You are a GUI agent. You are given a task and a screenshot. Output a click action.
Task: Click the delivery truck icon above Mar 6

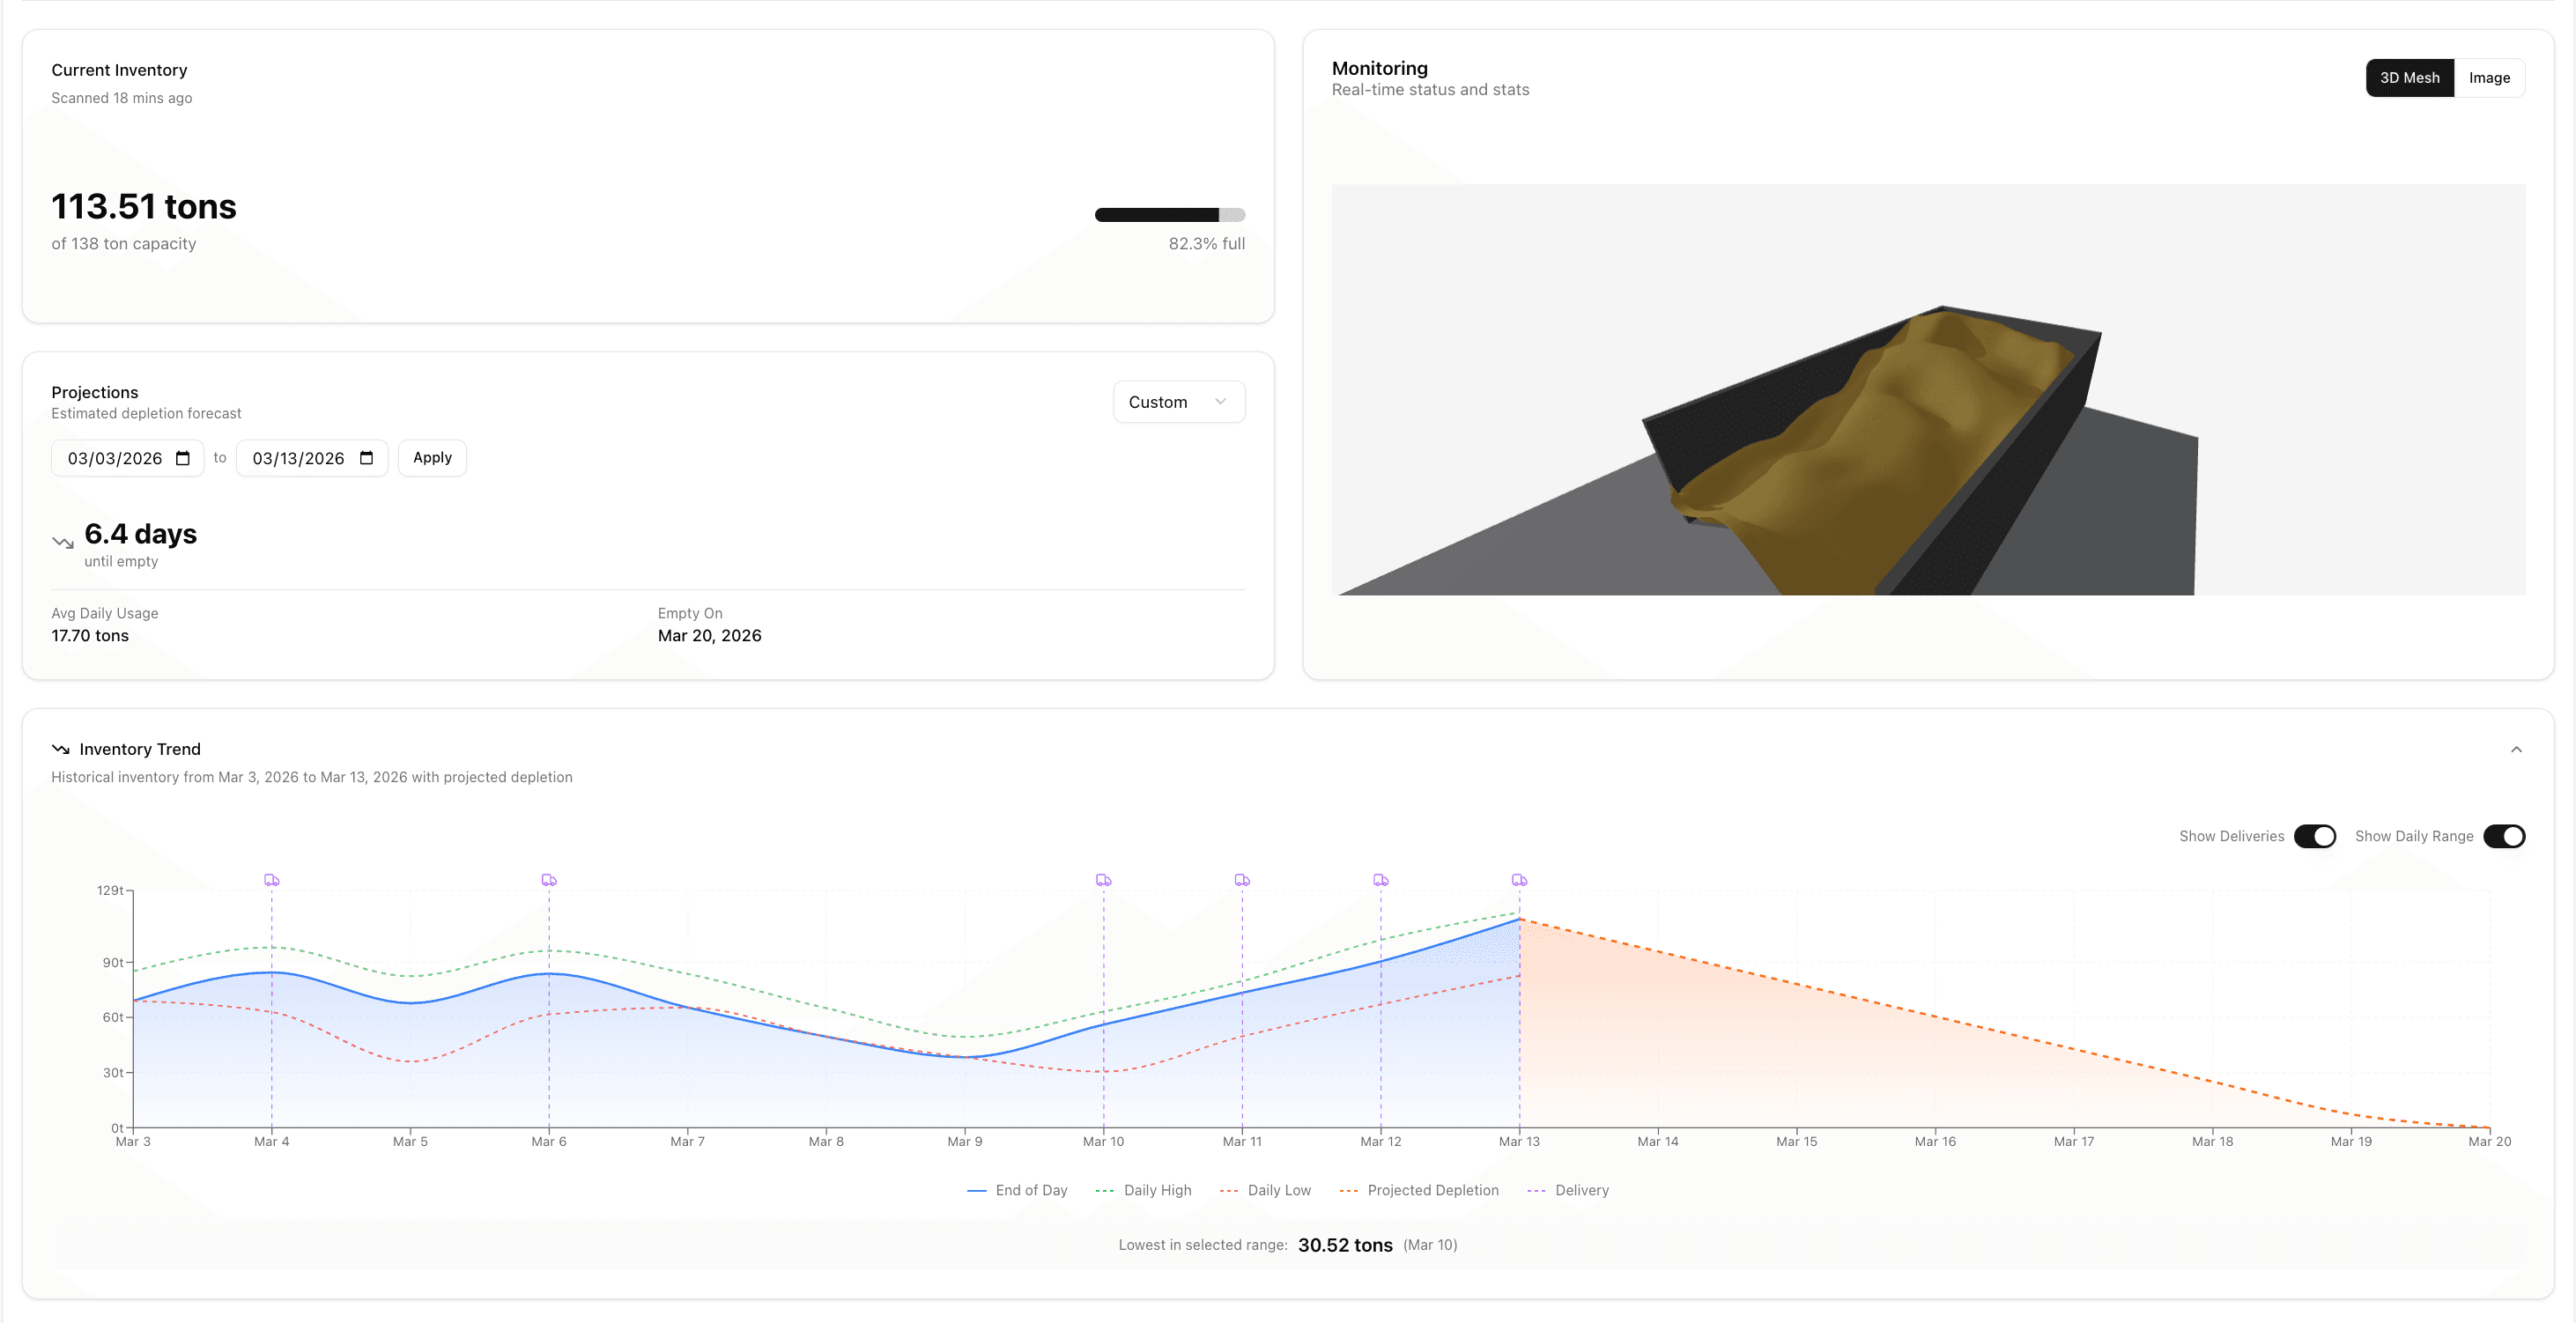549,880
